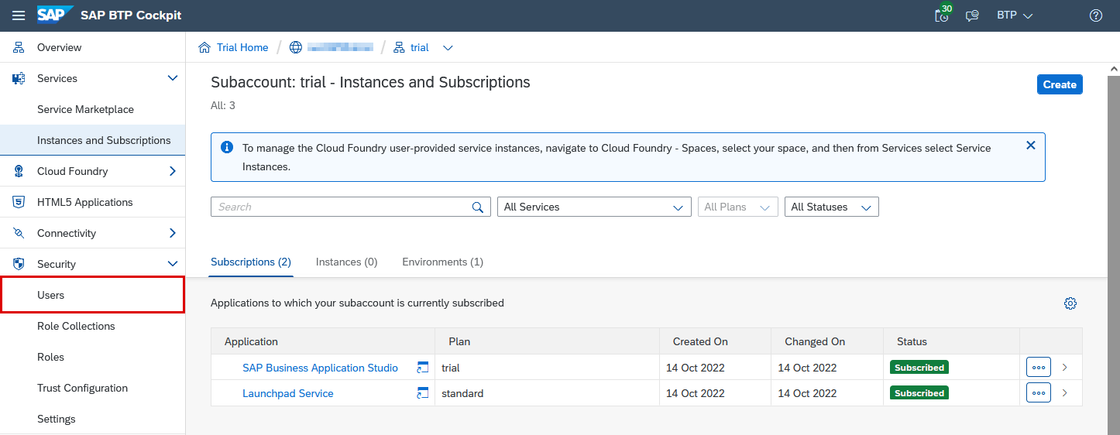
Task: Expand the Connectivity section
Action: pyautogui.click(x=173, y=233)
